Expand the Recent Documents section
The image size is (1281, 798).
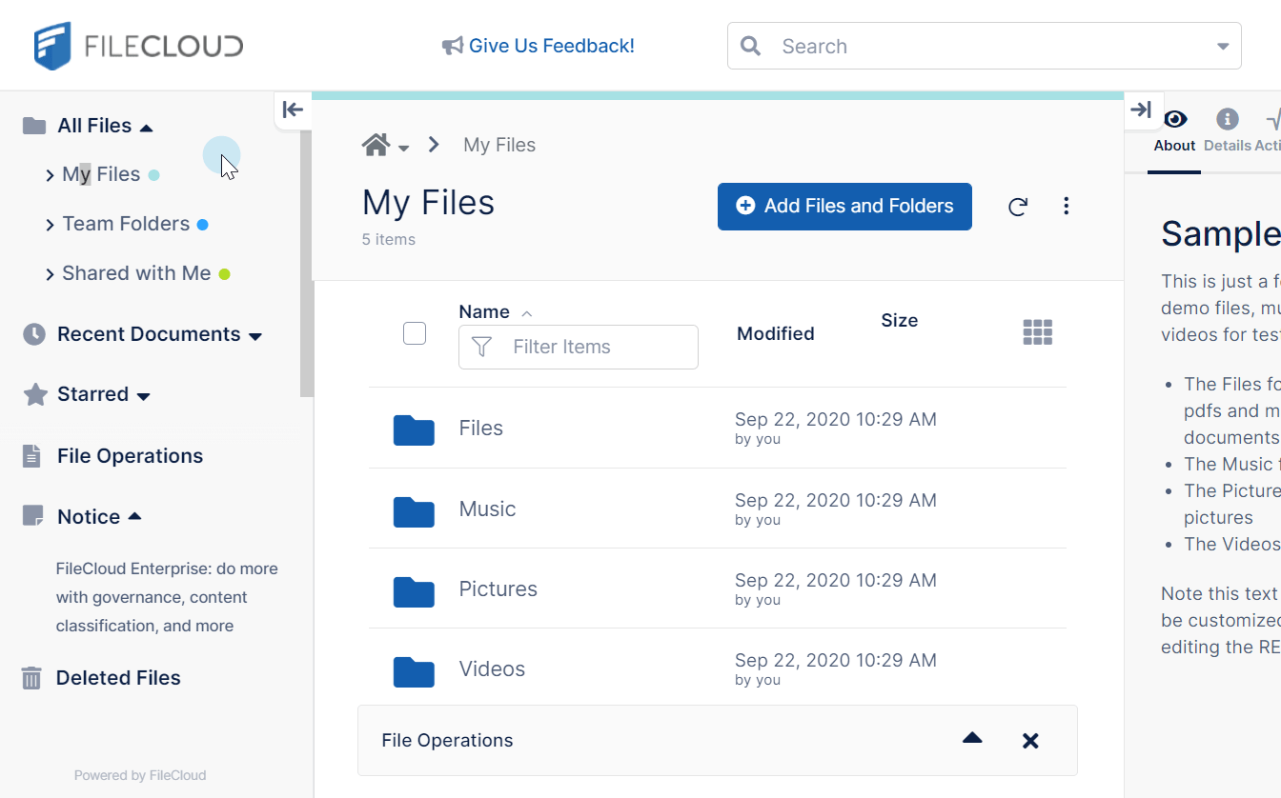[254, 336]
